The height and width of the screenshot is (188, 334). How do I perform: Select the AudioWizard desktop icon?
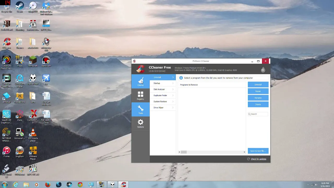tap(7, 25)
